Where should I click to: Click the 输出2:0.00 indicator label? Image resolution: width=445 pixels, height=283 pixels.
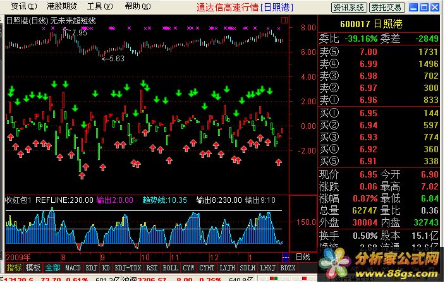click(x=114, y=200)
